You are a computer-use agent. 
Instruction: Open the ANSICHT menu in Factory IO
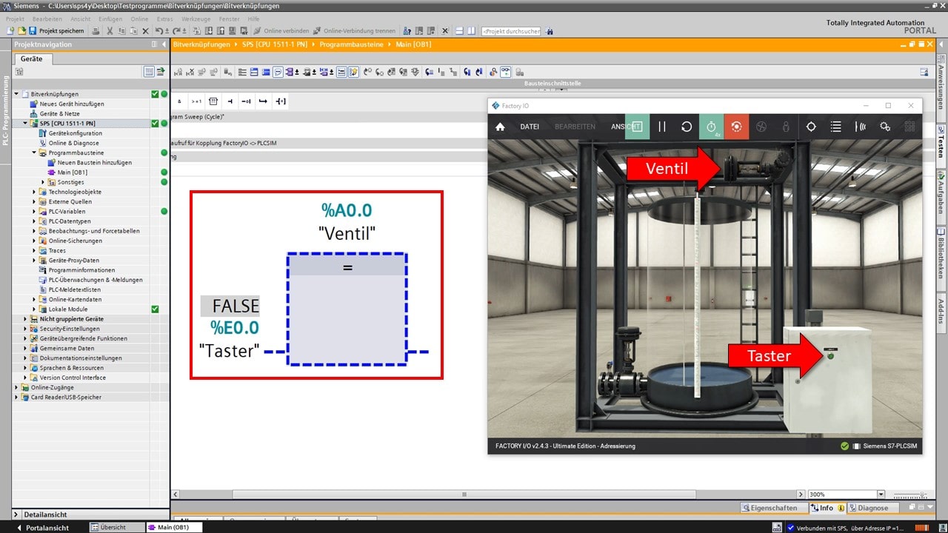[624, 127]
